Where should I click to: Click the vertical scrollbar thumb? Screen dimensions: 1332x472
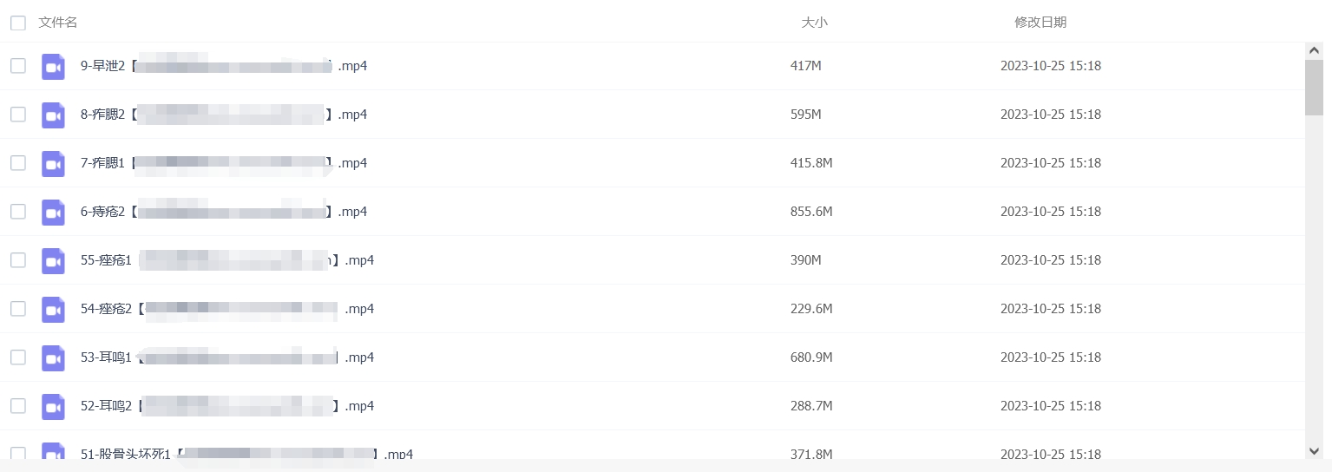(1314, 88)
